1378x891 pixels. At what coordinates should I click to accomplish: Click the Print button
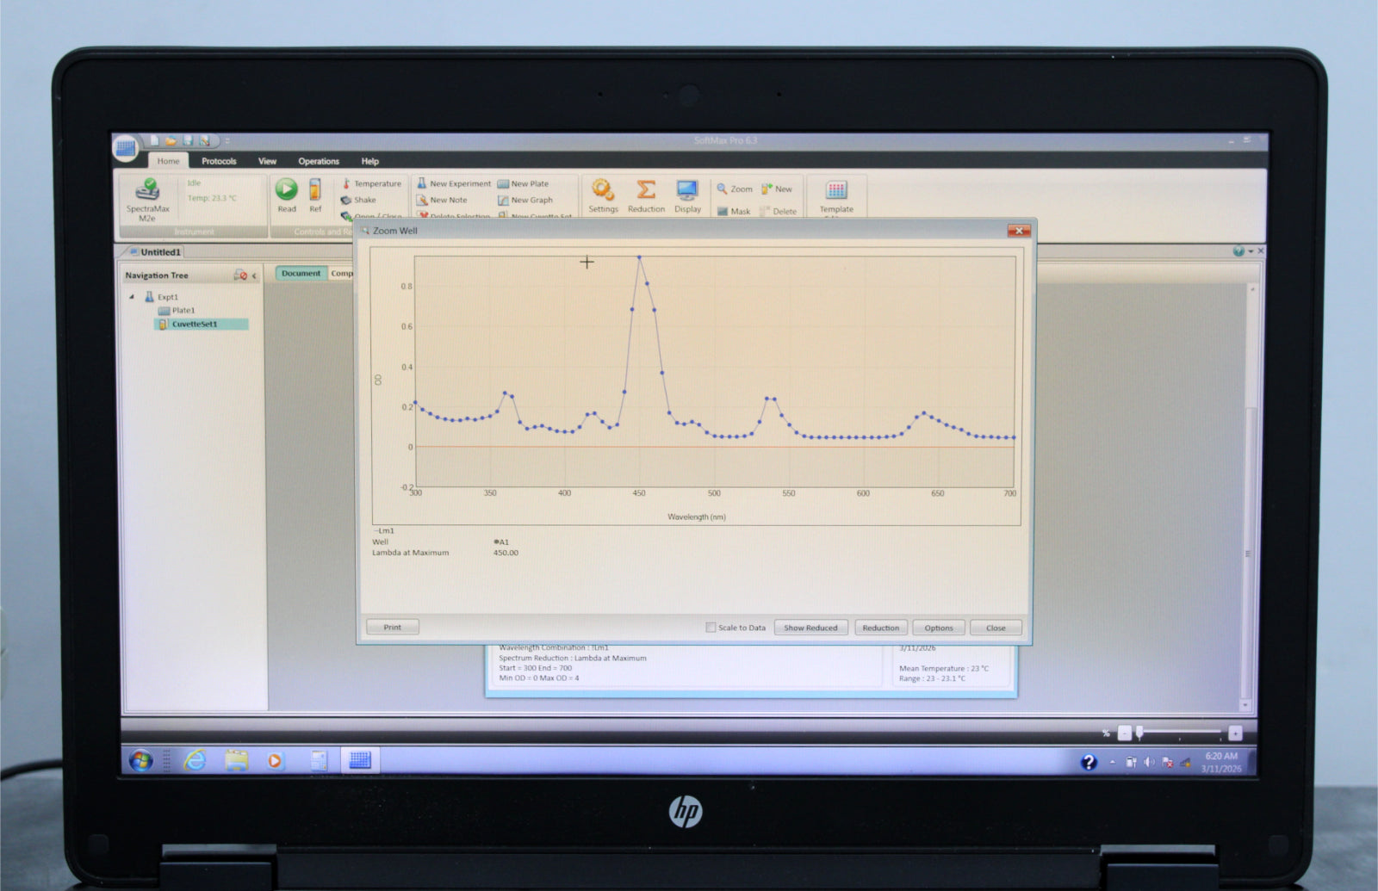(392, 627)
